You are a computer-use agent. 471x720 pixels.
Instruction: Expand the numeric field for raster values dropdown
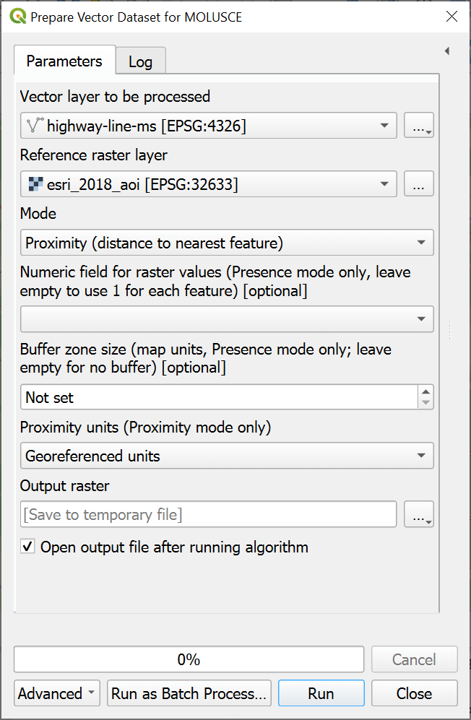tap(226, 318)
